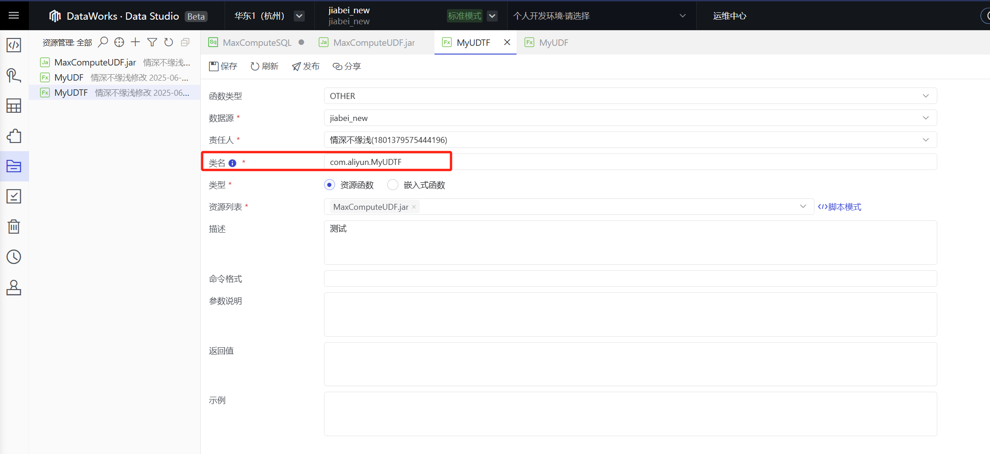The width and height of the screenshot is (990, 454).
Task: Open the hamburger main menu
Action: tap(14, 16)
